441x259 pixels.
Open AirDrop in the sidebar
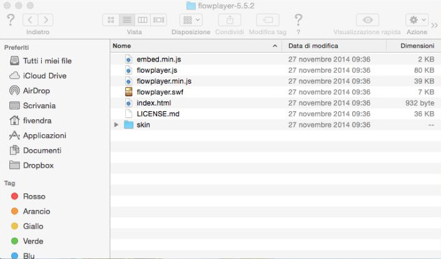(36, 91)
